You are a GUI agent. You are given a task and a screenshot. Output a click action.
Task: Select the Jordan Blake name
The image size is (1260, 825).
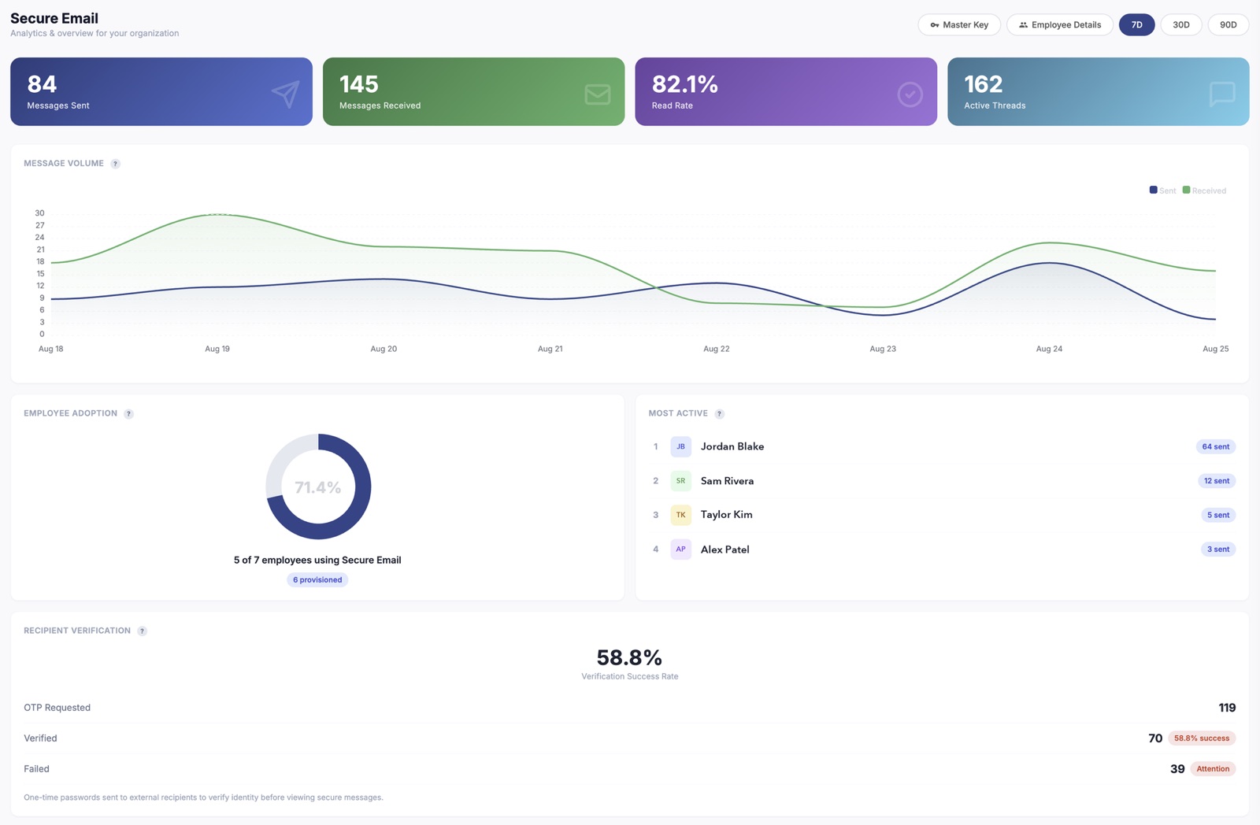tap(732, 446)
